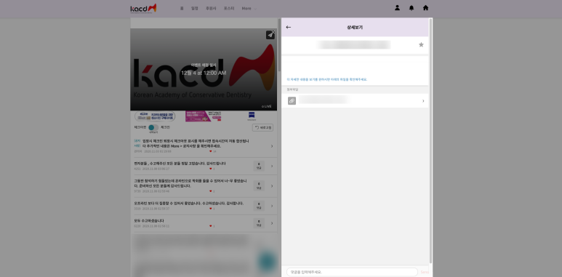Click the 새로고침 refresh button
The height and width of the screenshot is (277, 562).
coord(262,127)
